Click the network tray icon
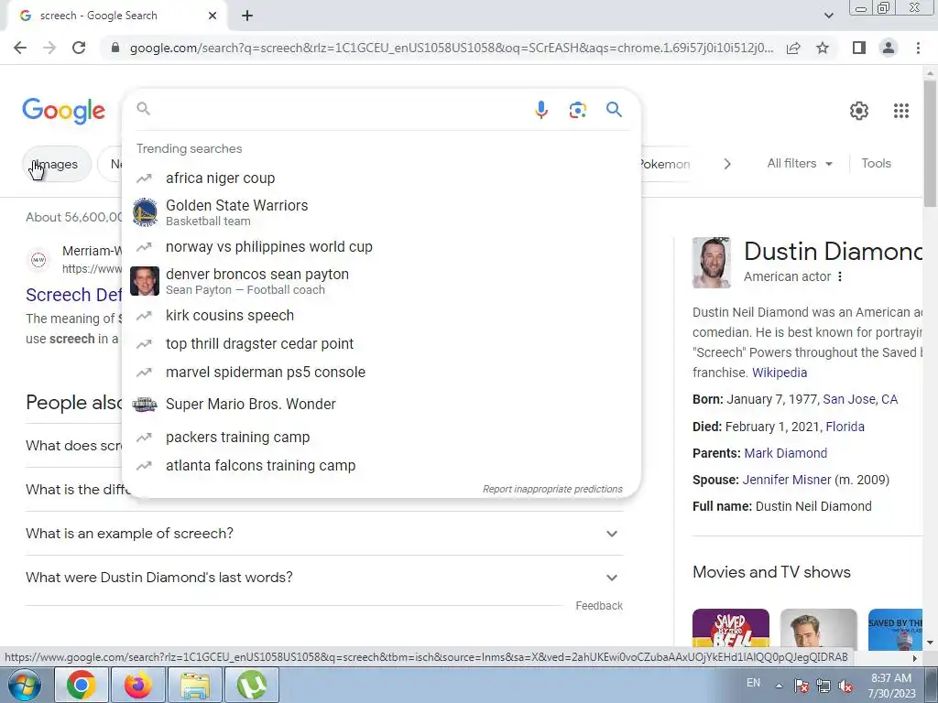 [823, 686]
